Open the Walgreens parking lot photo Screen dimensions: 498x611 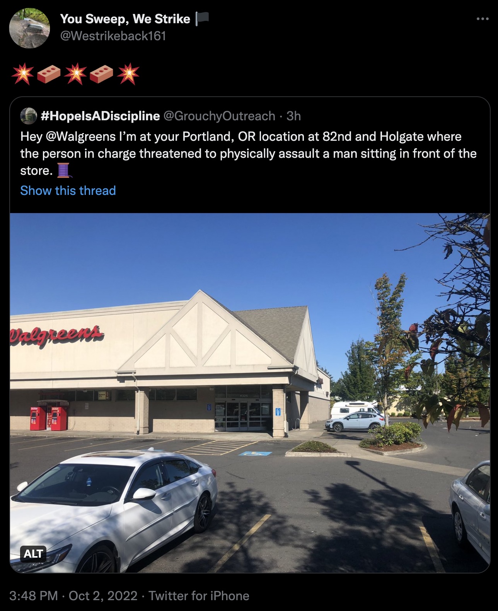[250, 393]
